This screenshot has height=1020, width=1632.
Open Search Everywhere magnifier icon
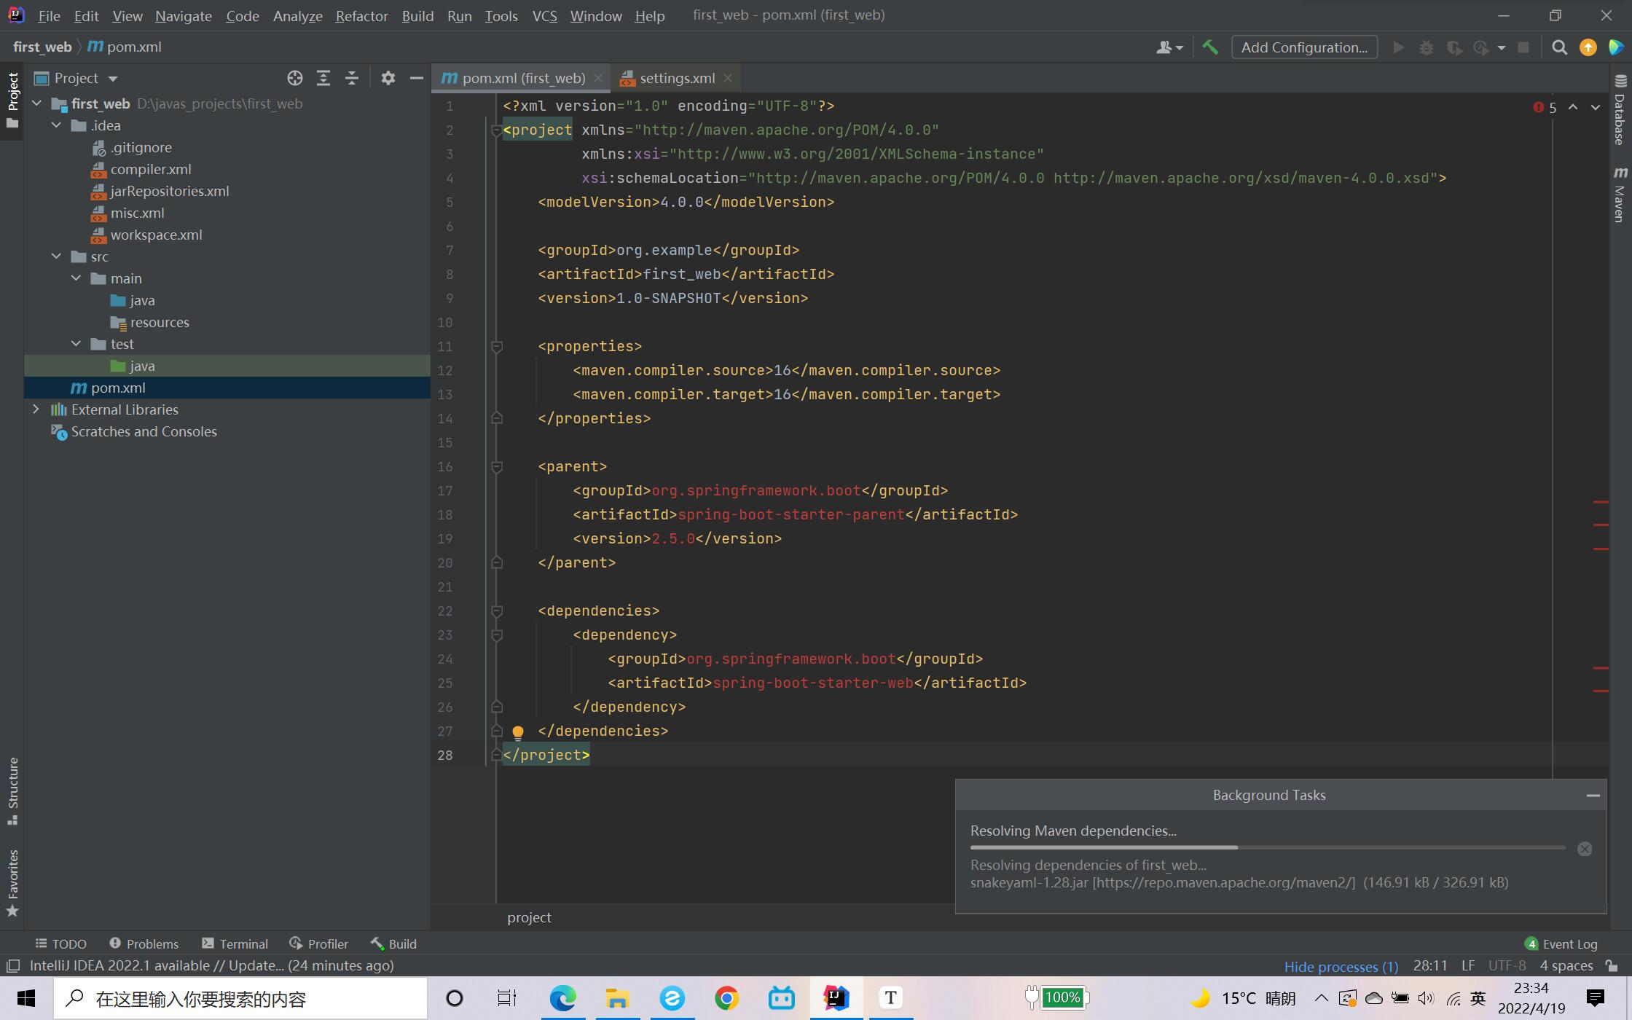(x=1559, y=47)
